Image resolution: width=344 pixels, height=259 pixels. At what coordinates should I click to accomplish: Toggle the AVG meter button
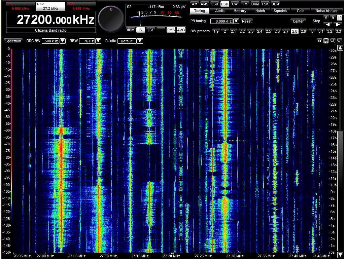[x=181, y=30]
